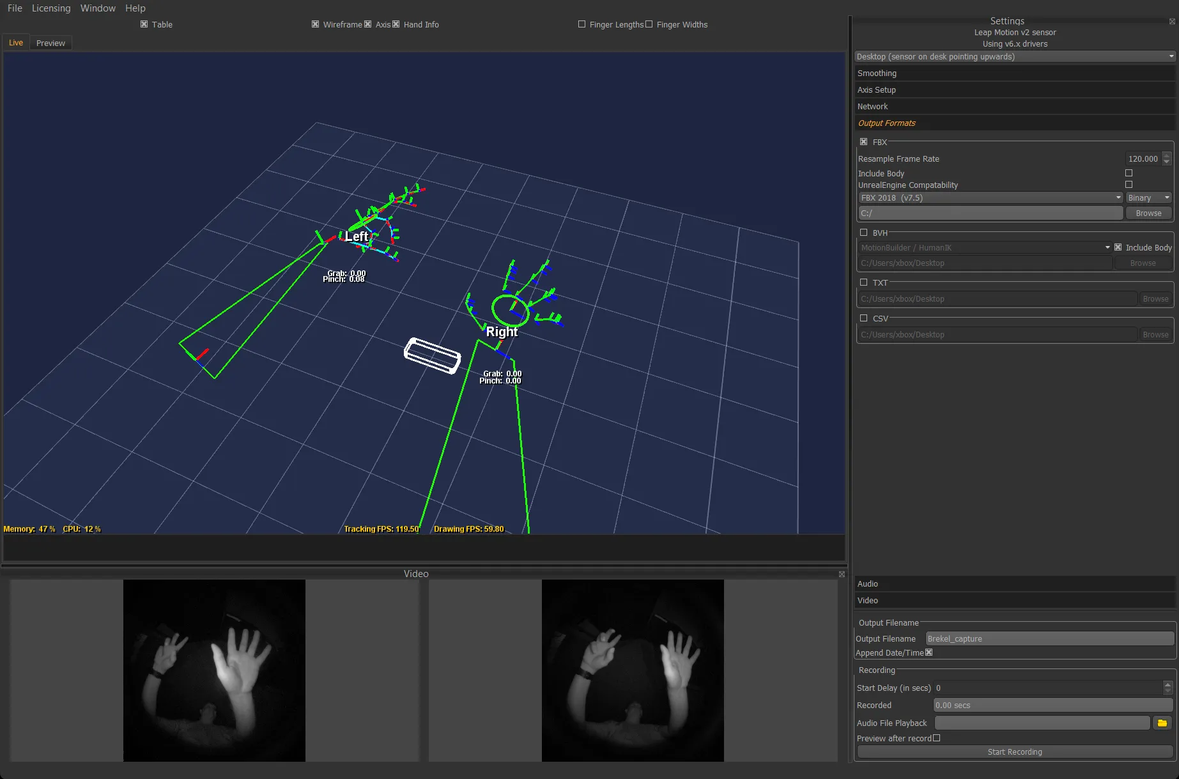The width and height of the screenshot is (1179, 779).
Task: Switch to the Preview tab
Action: coord(50,43)
